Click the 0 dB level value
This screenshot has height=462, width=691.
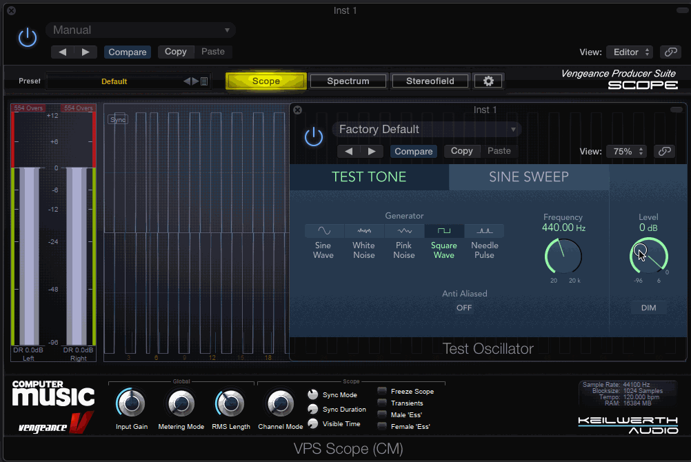[648, 228]
